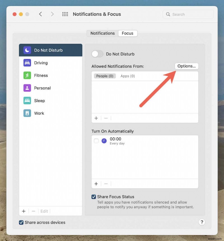The image size is (224, 241).
Task: Add a new focus with the plus button
Action: (24, 211)
